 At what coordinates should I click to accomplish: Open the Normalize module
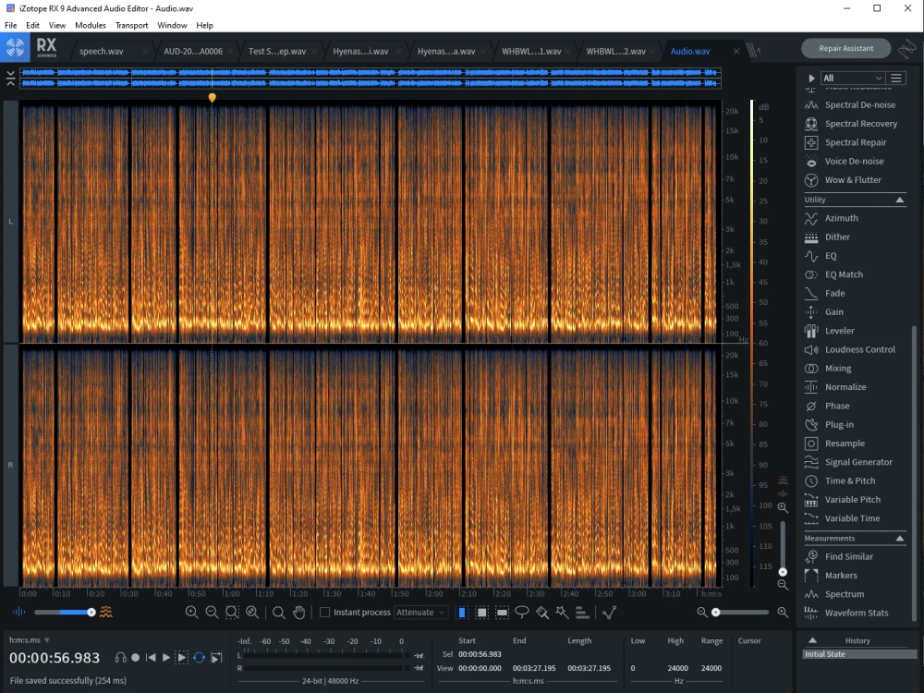pyautogui.click(x=835, y=387)
